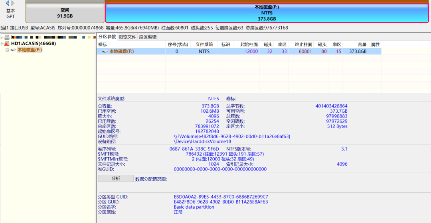The height and width of the screenshot is (223, 431).
Task: Click the partition icon in the table row
Action: pos(105,51)
